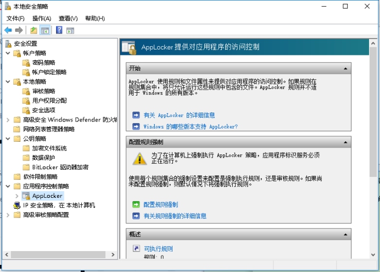Click the 用户权限分配 folder icon
This screenshot has width=380, height=272.
pos(26,101)
